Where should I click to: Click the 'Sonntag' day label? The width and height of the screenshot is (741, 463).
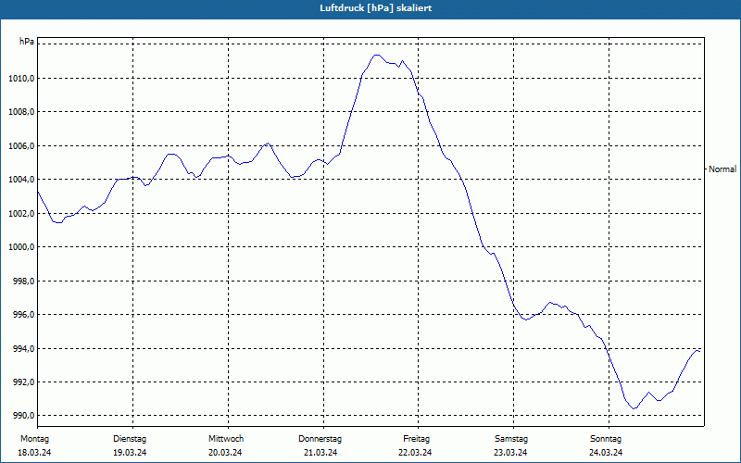[x=606, y=439]
